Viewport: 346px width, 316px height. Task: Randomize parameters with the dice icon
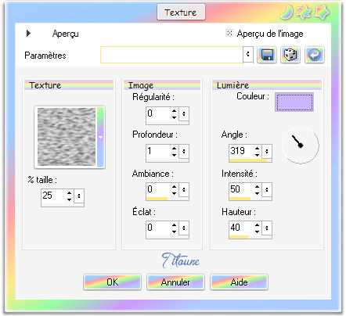coord(290,55)
